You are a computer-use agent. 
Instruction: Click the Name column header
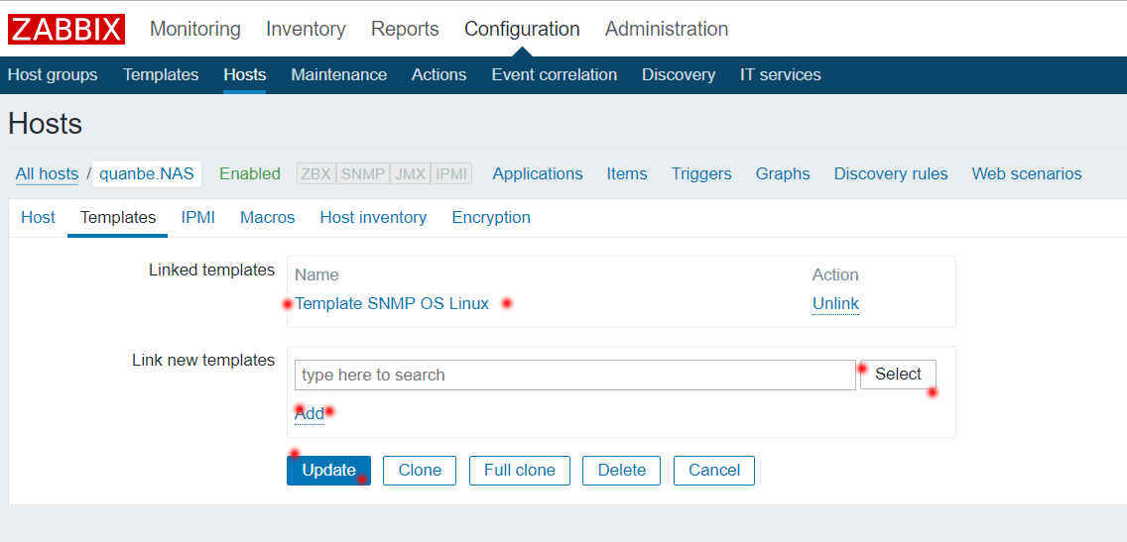[316, 274]
